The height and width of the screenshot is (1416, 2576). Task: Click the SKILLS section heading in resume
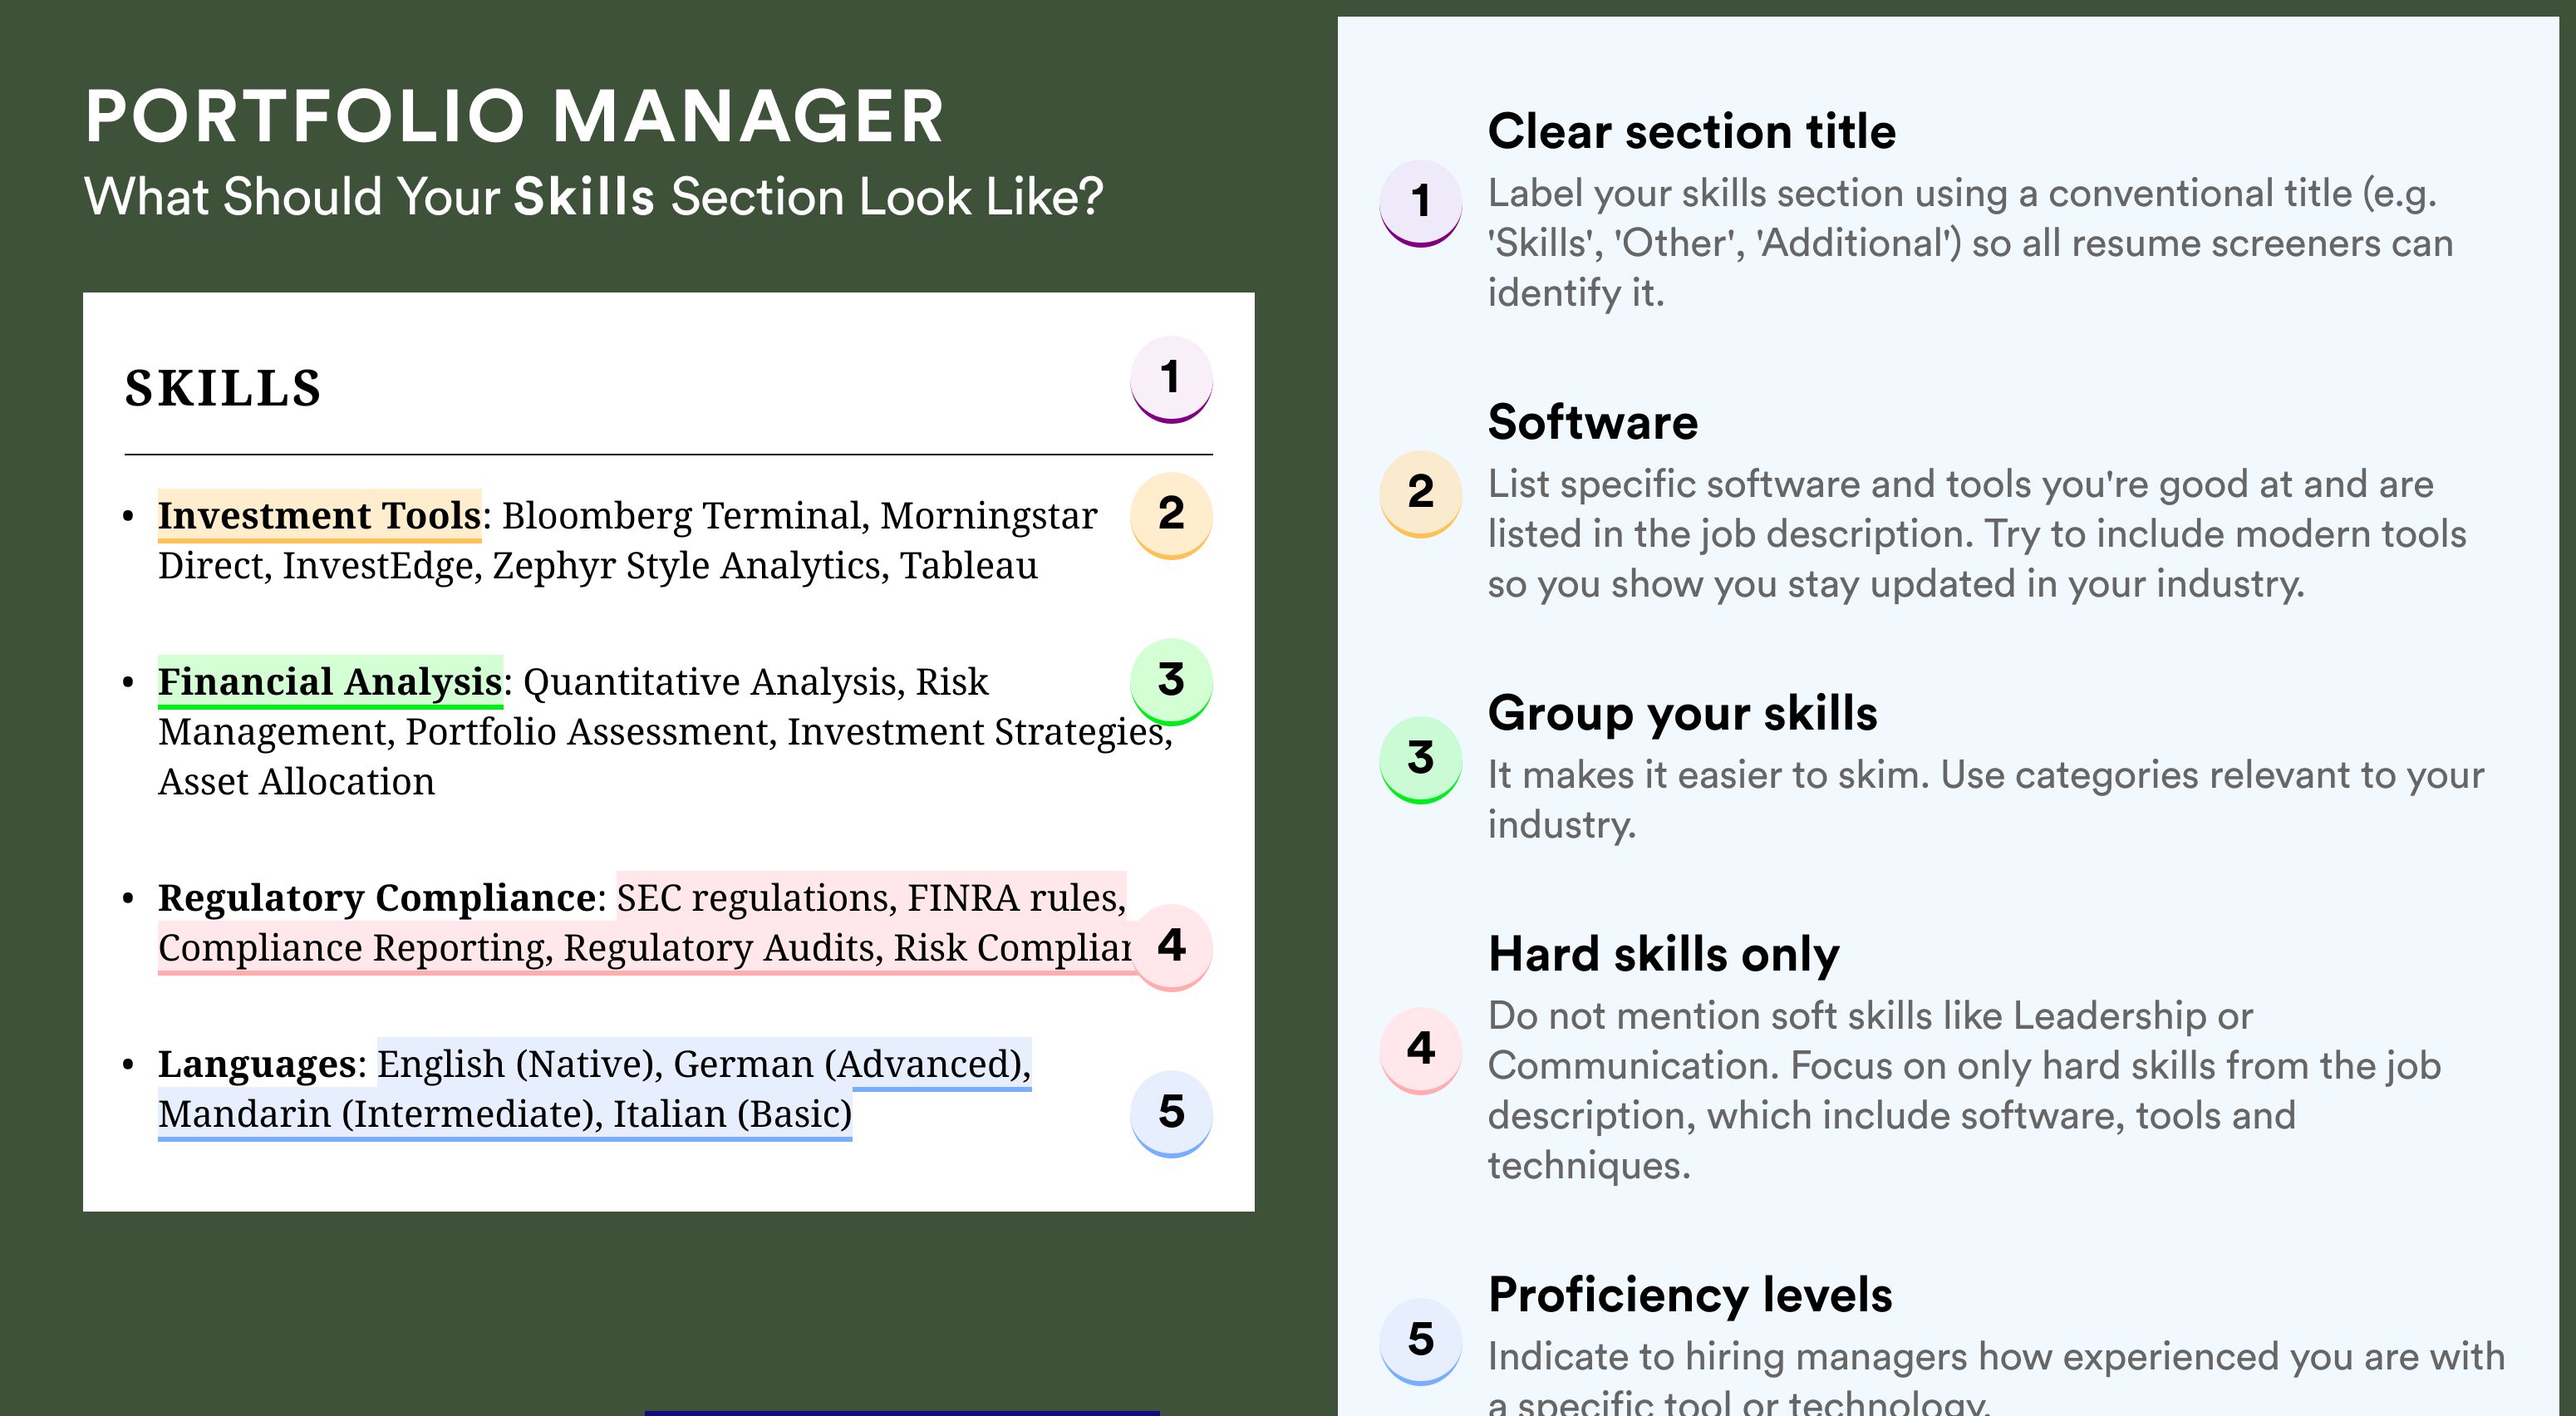(223, 389)
